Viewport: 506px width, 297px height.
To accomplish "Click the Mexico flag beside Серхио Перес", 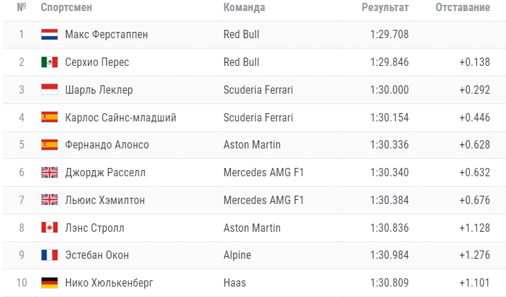I will (49, 62).
